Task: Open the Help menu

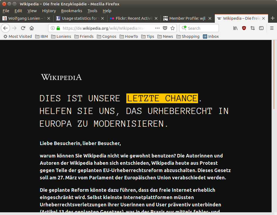Action: 107,11
